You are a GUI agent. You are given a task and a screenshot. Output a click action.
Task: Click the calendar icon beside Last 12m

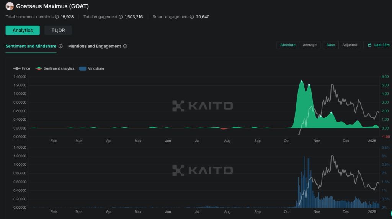point(369,45)
